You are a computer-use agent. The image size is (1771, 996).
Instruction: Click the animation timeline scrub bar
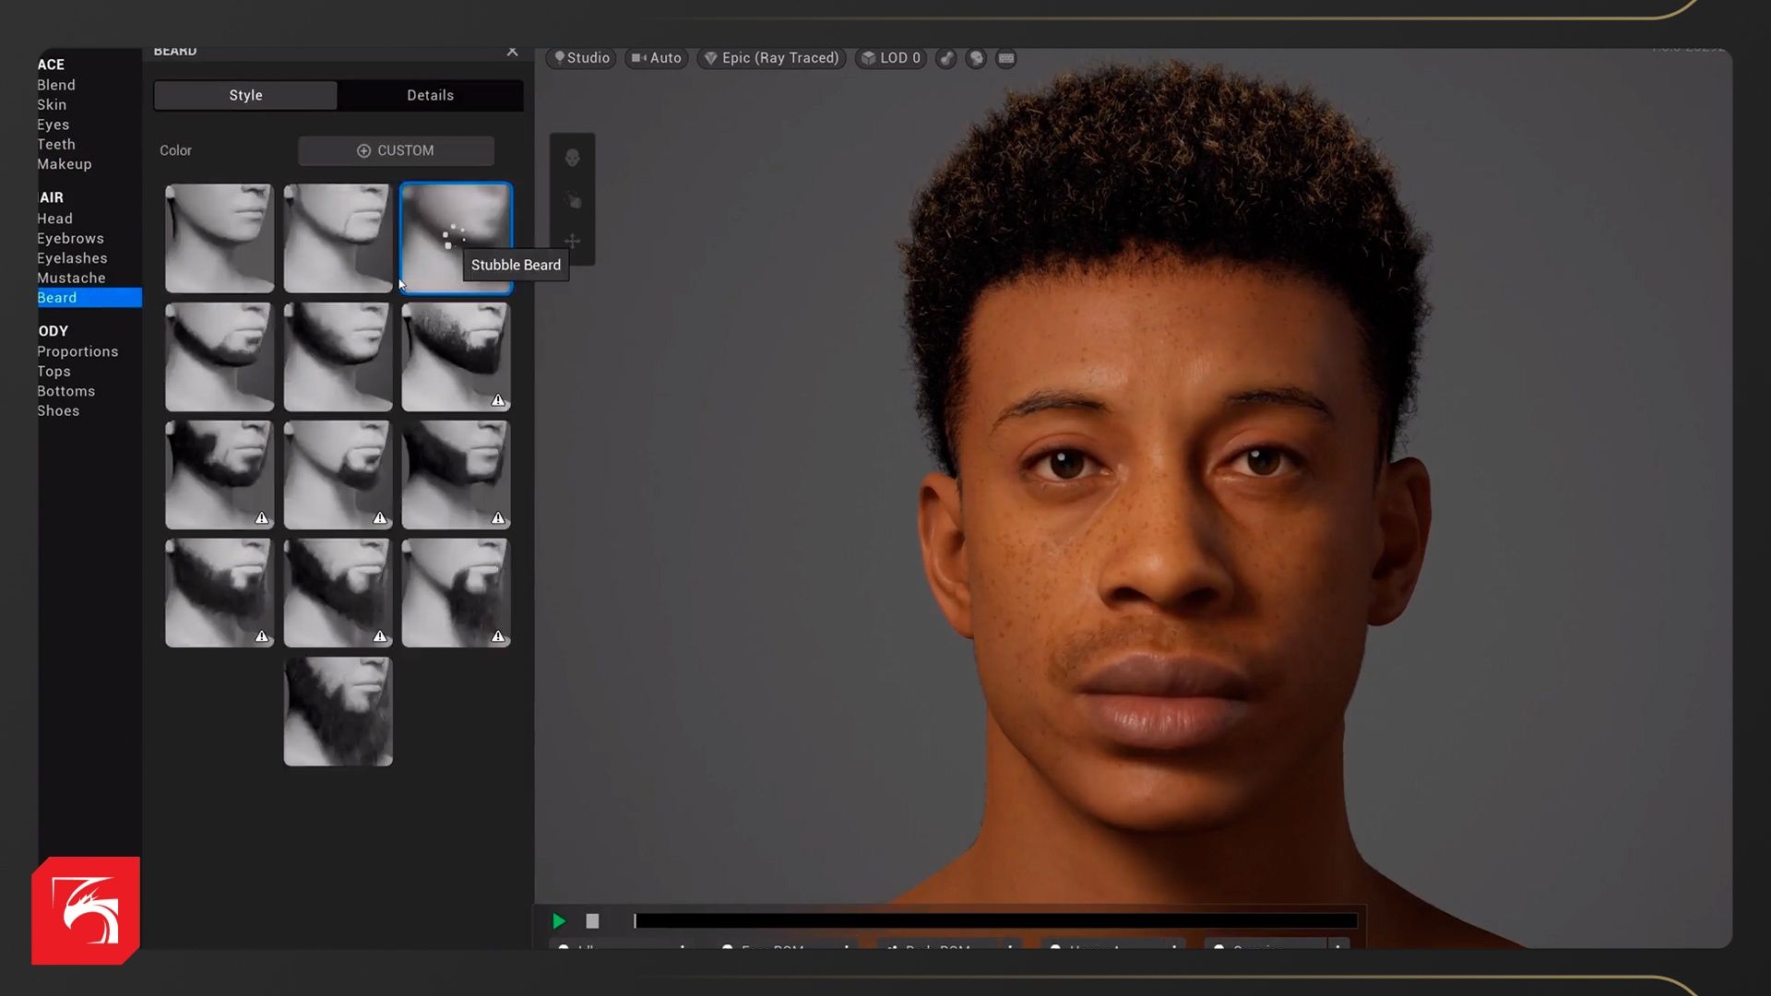point(994,920)
